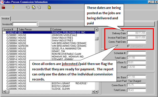Sort by the Invoice # column header
This screenshot has height=97, width=158.
(10, 29)
